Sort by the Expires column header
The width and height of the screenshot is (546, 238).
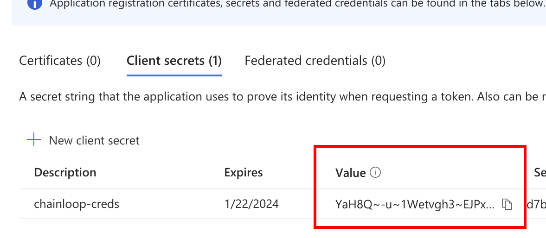pyautogui.click(x=244, y=172)
